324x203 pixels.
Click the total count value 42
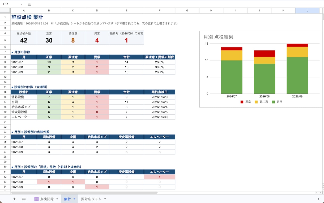[x=24, y=40]
